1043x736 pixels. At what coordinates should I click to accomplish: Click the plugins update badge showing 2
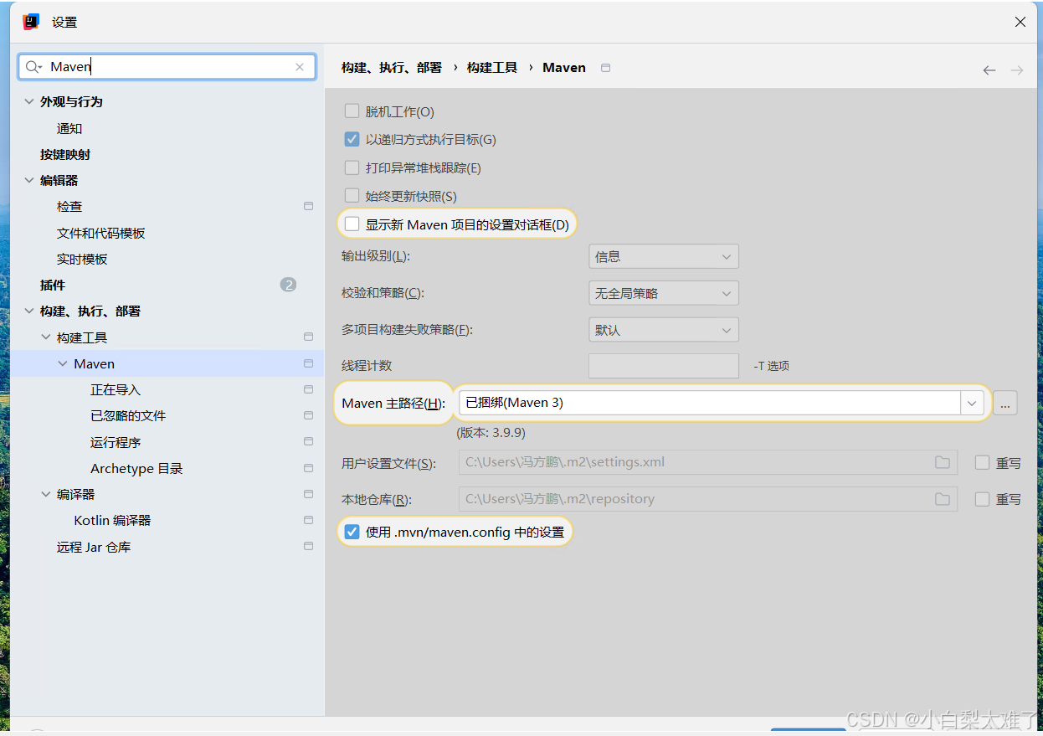(288, 285)
